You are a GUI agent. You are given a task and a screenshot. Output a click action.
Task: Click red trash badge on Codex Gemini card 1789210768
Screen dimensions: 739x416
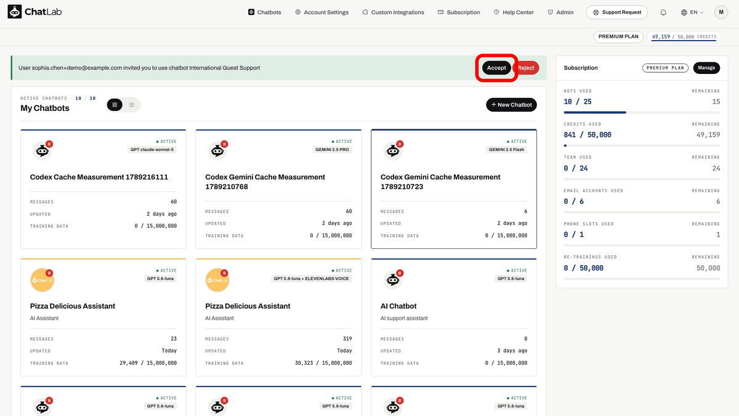pos(224,144)
